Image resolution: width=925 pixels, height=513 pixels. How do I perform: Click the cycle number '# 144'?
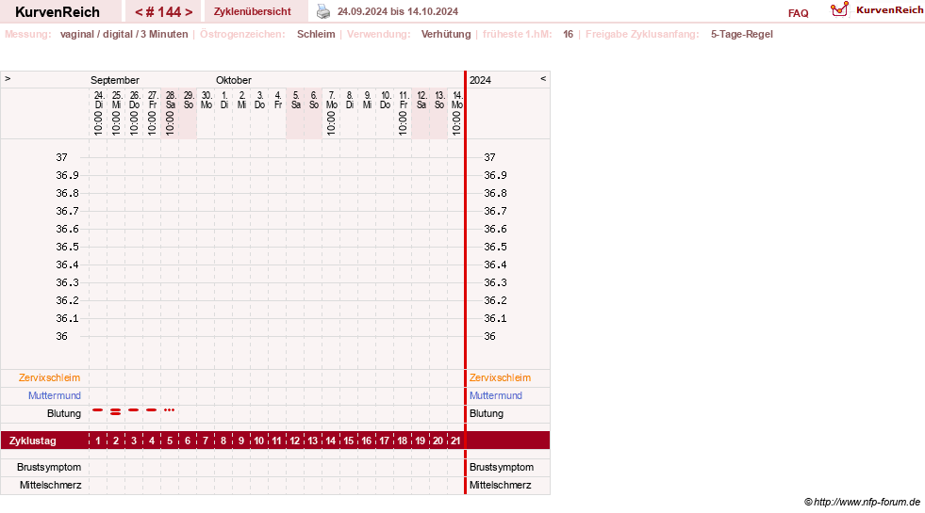[x=163, y=12]
